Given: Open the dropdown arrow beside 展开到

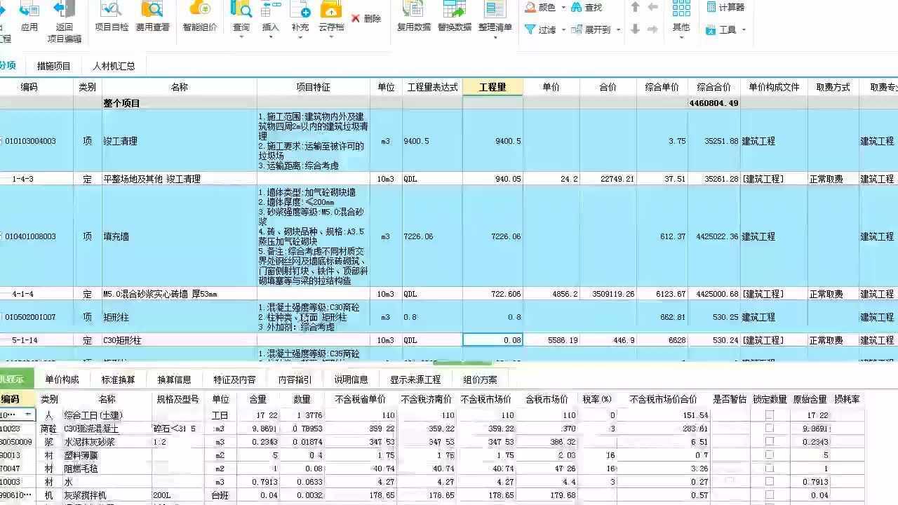Looking at the screenshot, I should pyautogui.click(x=618, y=30).
